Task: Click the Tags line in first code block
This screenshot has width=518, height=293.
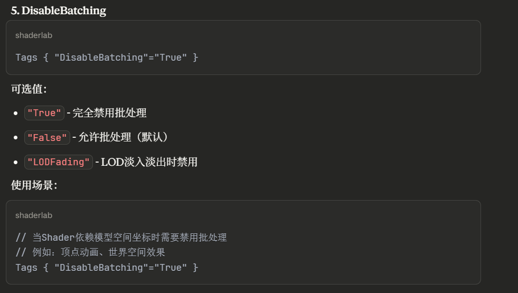Action: pyautogui.click(x=107, y=57)
